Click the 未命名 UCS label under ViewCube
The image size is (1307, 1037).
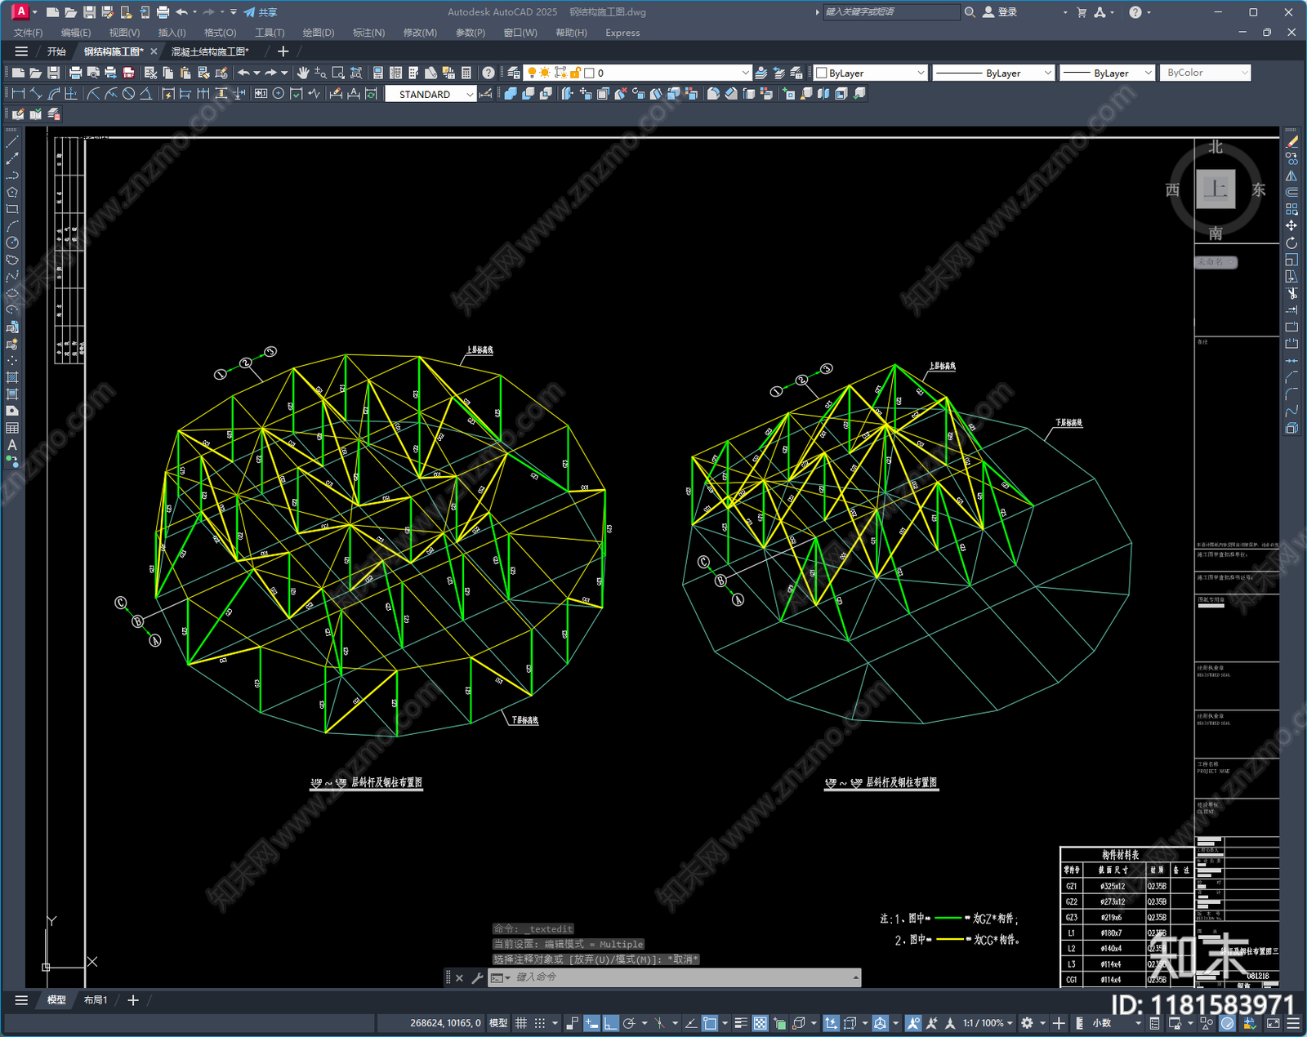pos(1216,262)
